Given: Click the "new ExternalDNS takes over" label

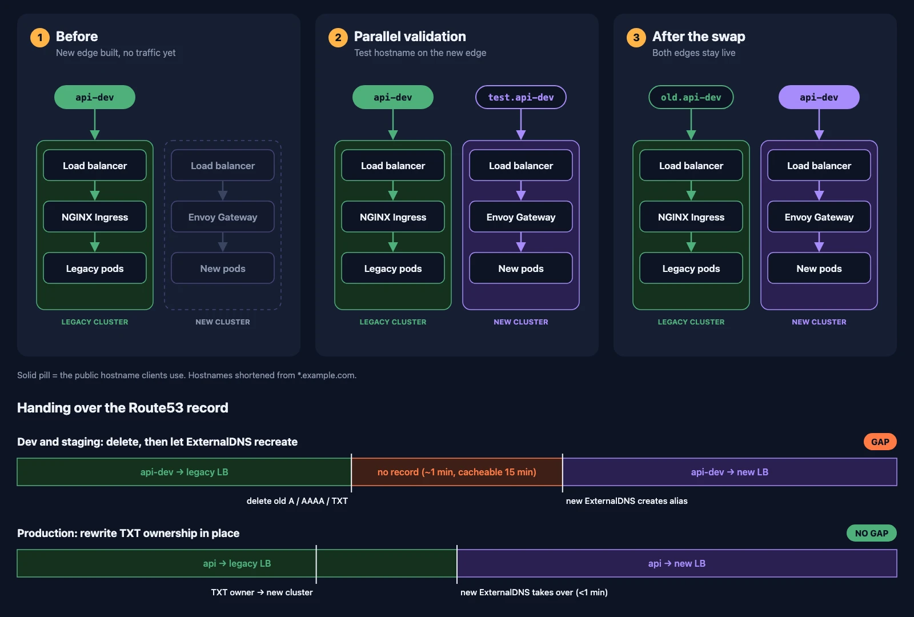Looking at the screenshot, I should pyautogui.click(x=534, y=592).
